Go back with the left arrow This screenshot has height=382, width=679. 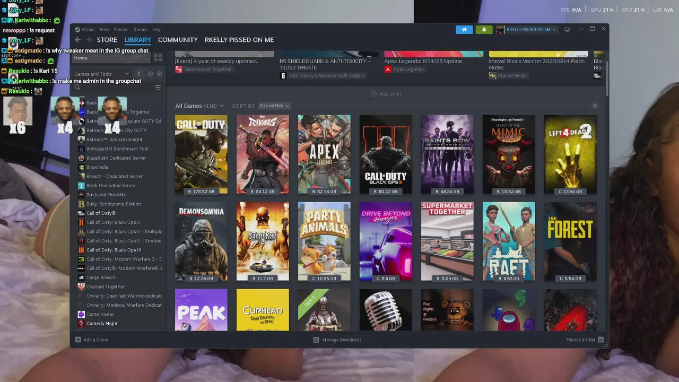click(x=78, y=40)
